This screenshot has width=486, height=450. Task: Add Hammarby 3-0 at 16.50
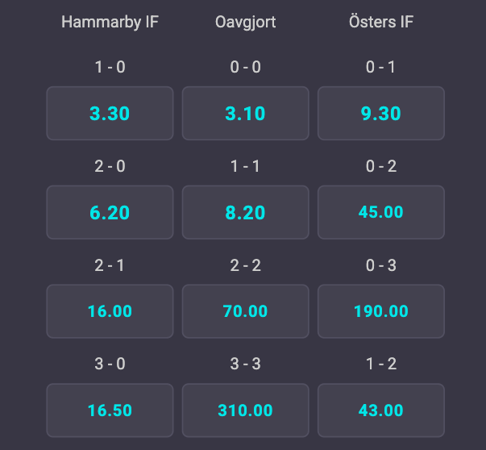[x=110, y=410]
